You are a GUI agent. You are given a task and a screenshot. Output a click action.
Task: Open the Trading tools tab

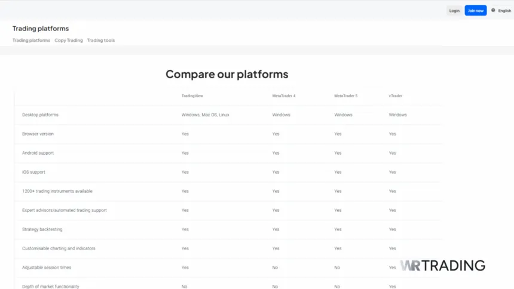(101, 40)
